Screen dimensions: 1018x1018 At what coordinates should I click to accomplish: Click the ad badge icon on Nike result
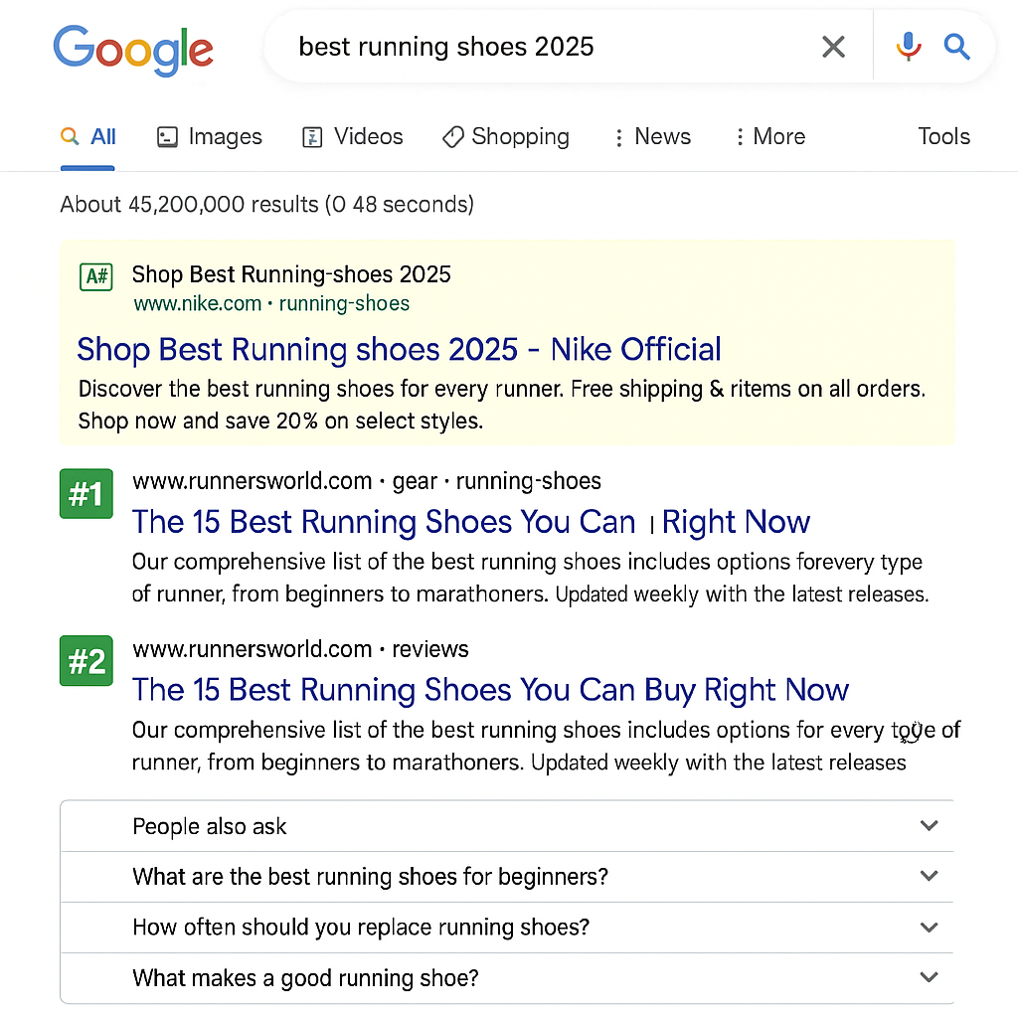(x=96, y=276)
